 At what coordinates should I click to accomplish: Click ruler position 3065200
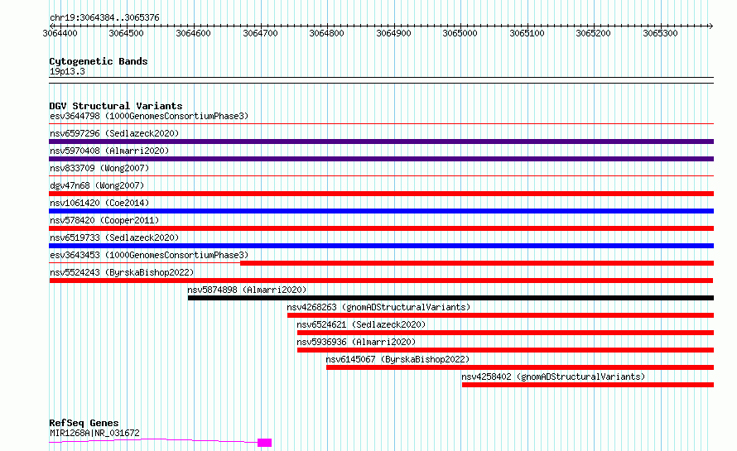click(x=594, y=33)
